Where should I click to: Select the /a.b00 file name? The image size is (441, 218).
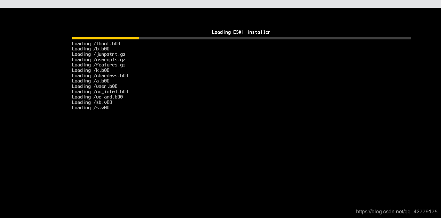101,81
